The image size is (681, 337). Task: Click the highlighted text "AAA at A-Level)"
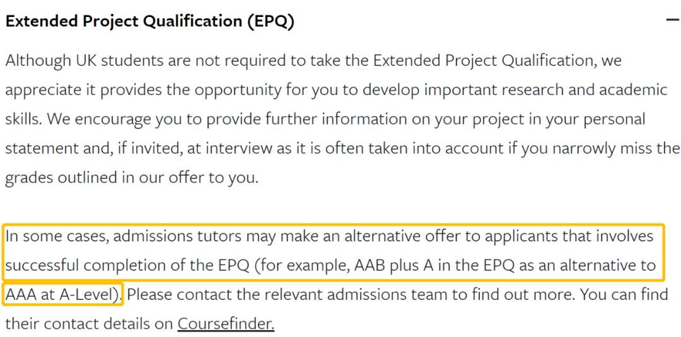63,294
